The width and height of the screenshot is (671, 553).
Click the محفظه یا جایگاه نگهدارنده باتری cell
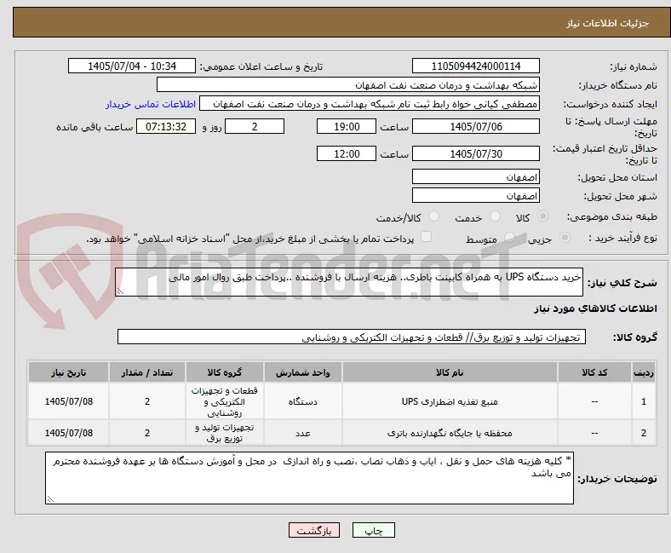point(450,433)
